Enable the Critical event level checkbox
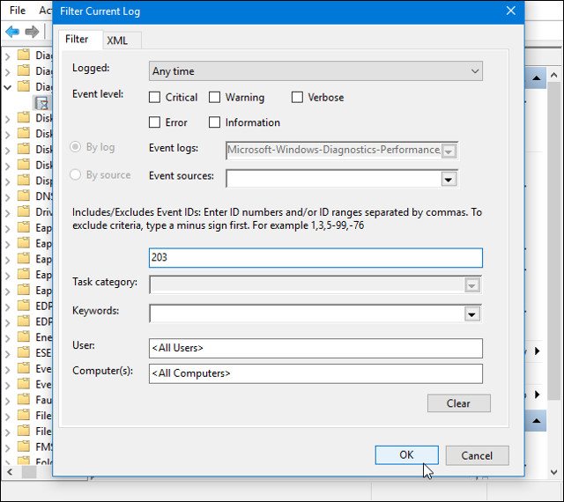The height and width of the screenshot is (502, 564). (155, 98)
